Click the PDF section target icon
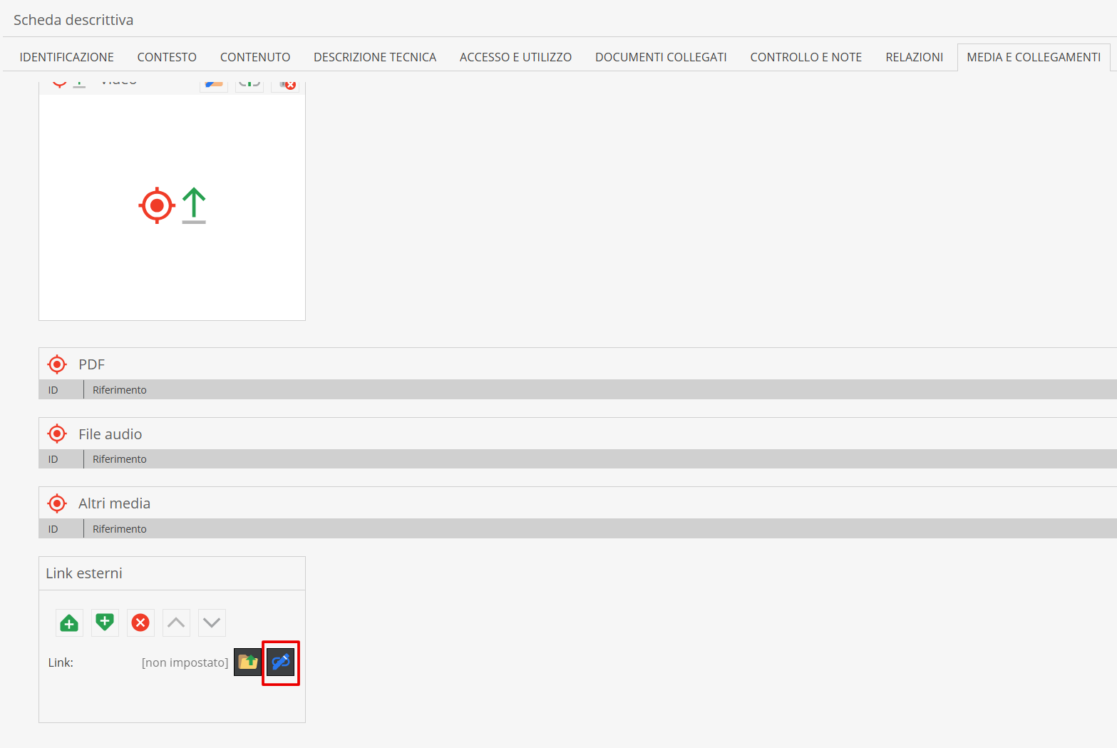Screen dimensions: 1117x748 (57, 364)
